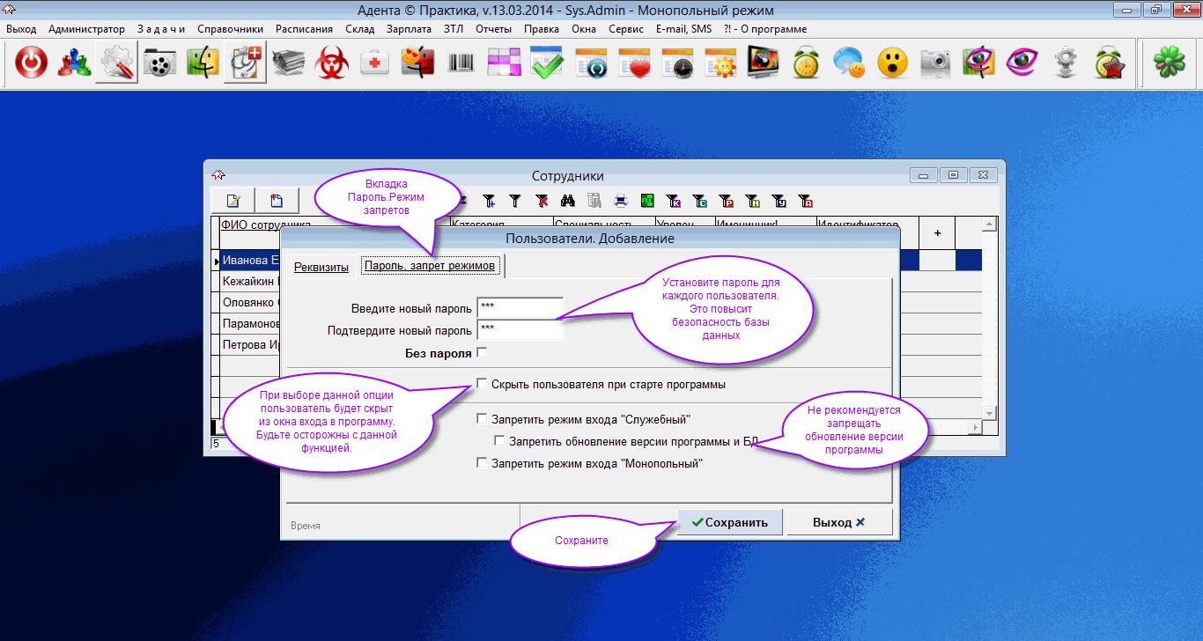
Task: Open the 'Справочники' menu
Action: point(230,29)
